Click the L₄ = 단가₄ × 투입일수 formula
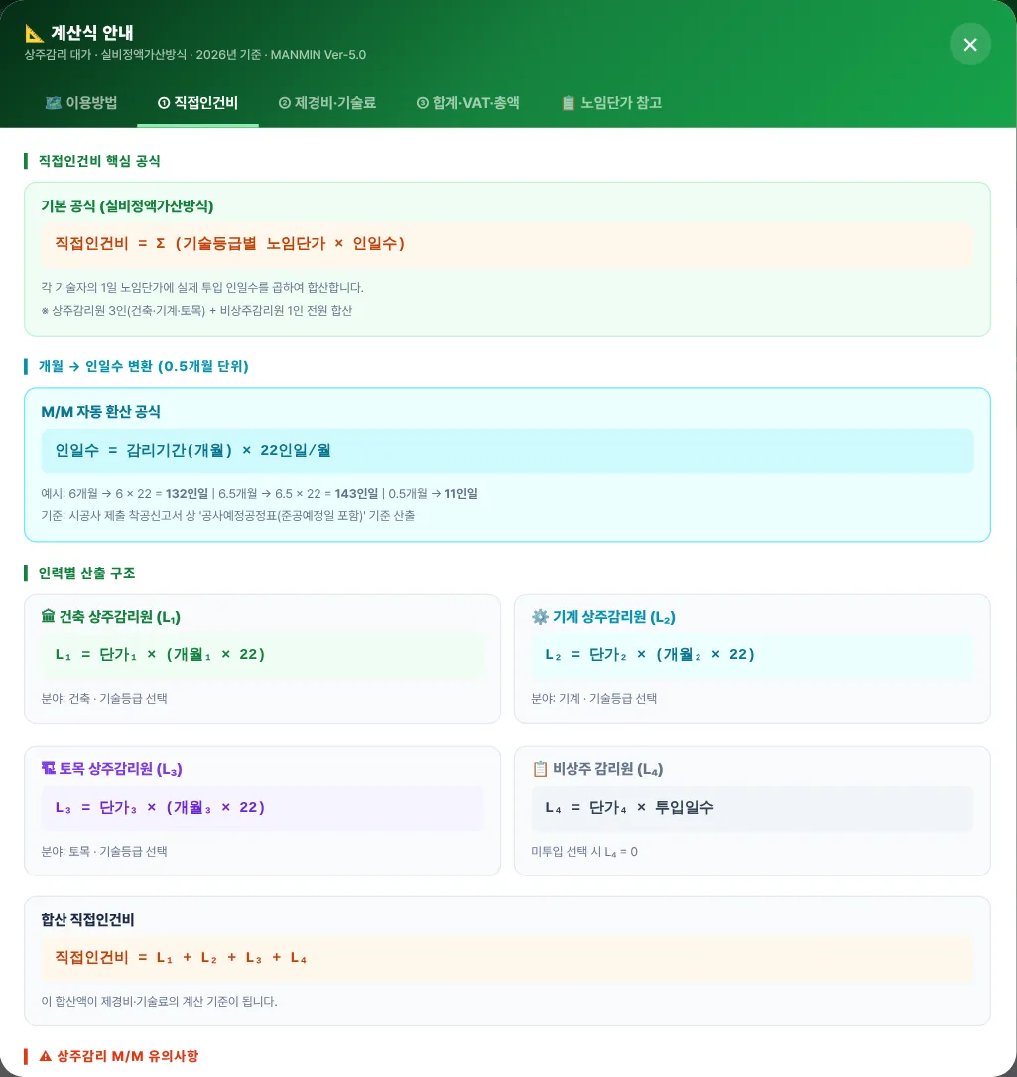 point(629,807)
